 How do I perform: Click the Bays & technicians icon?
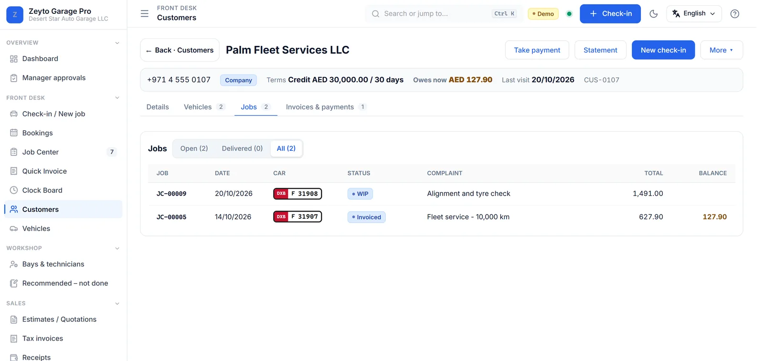14,265
